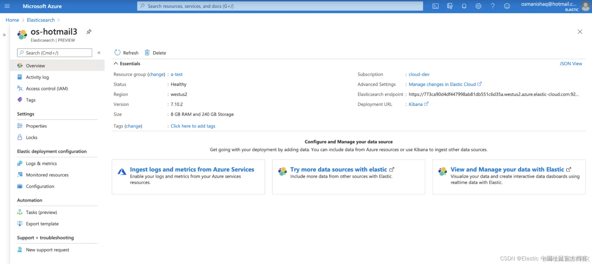The image size is (592, 264).
Task: Click the Tasks (preview) icon
Action: coord(20,212)
